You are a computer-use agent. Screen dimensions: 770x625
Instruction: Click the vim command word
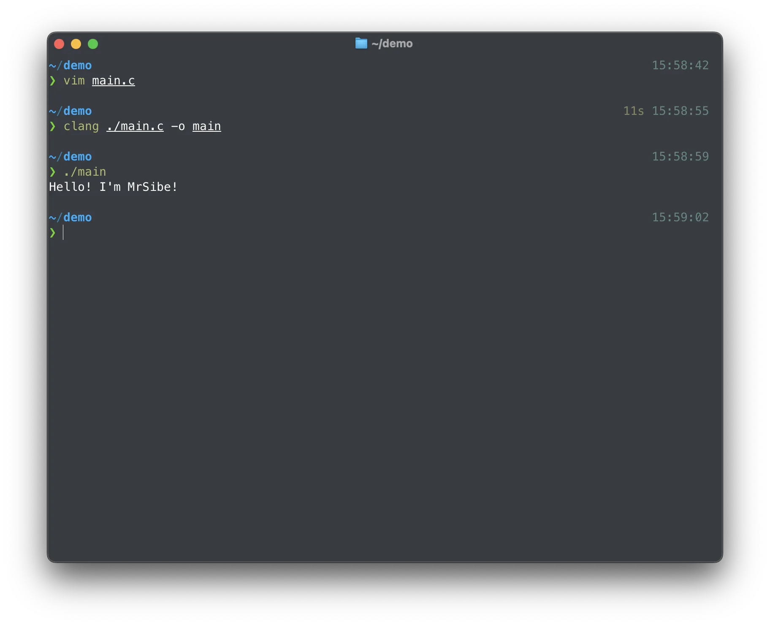click(x=74, y=81)
